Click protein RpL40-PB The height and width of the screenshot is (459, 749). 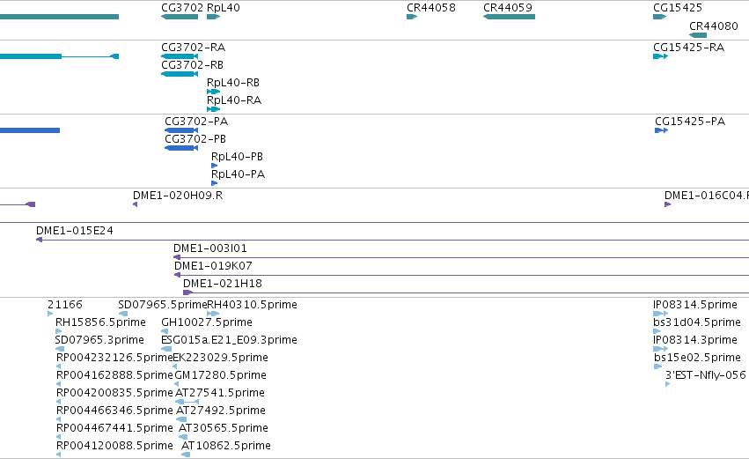pos(215,166)
